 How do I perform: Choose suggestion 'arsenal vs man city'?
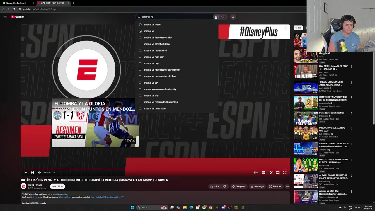pyautogui.click(x=177, y=57)
